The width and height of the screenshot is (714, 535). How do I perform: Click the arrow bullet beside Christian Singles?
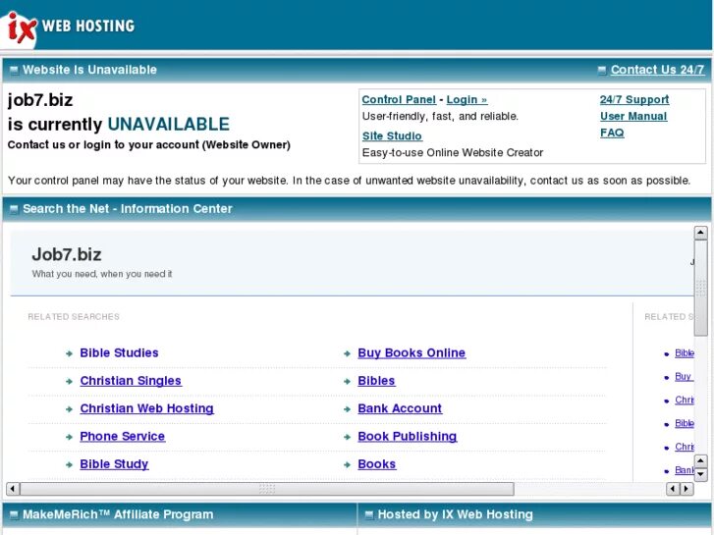coord(69,382)
